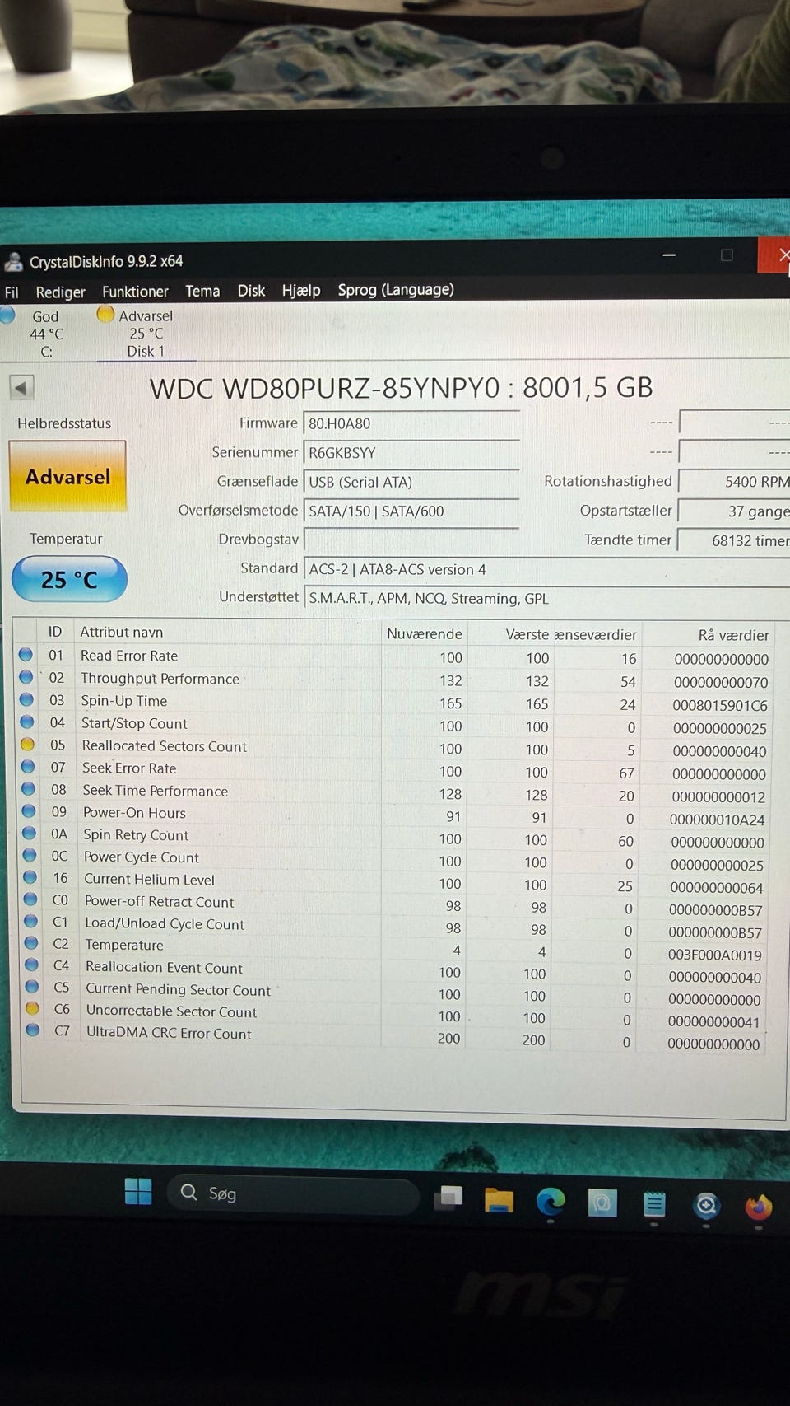
Task: Click the blue status dot for Spin-Up Time
Action: (26, 699)
